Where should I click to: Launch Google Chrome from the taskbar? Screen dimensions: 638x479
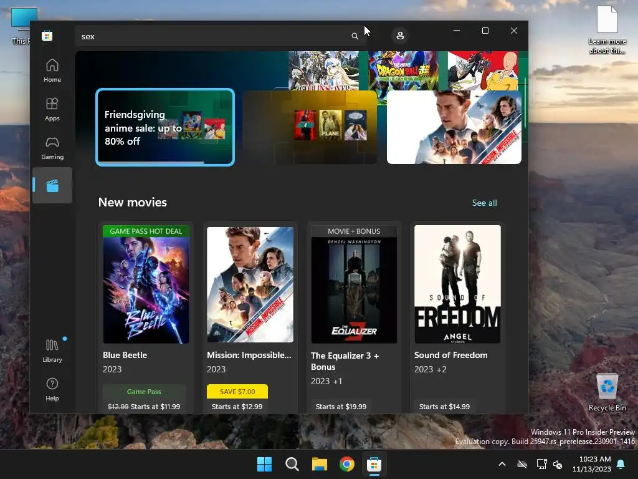tap(346, 464)
